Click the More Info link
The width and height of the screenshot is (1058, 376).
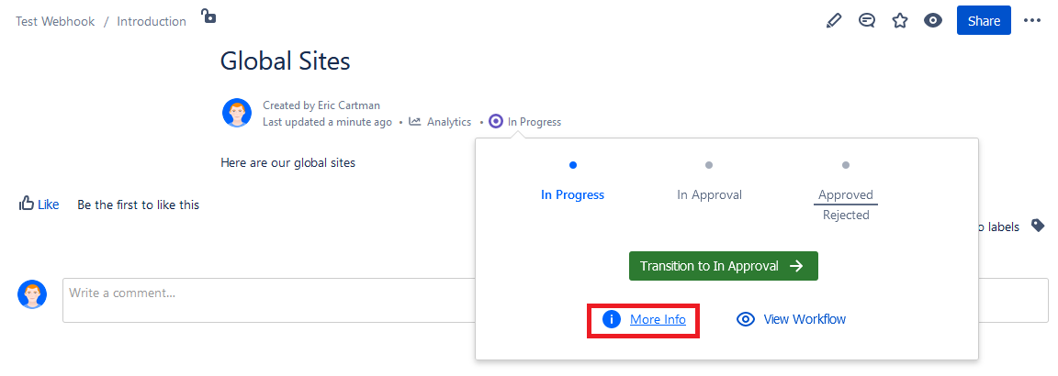point(658,319)
